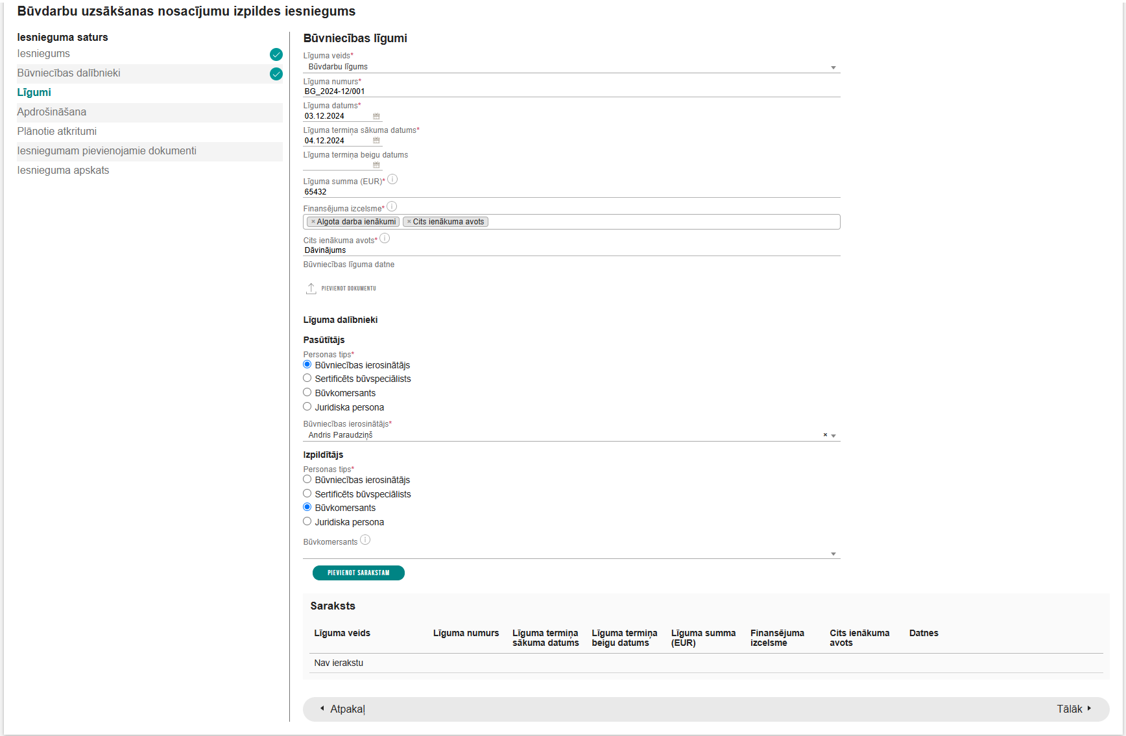The width and height of the screenshot is (1126, 736).
Task: Click Līguma termiņa beigu datums column header
Action: [625, 638]
